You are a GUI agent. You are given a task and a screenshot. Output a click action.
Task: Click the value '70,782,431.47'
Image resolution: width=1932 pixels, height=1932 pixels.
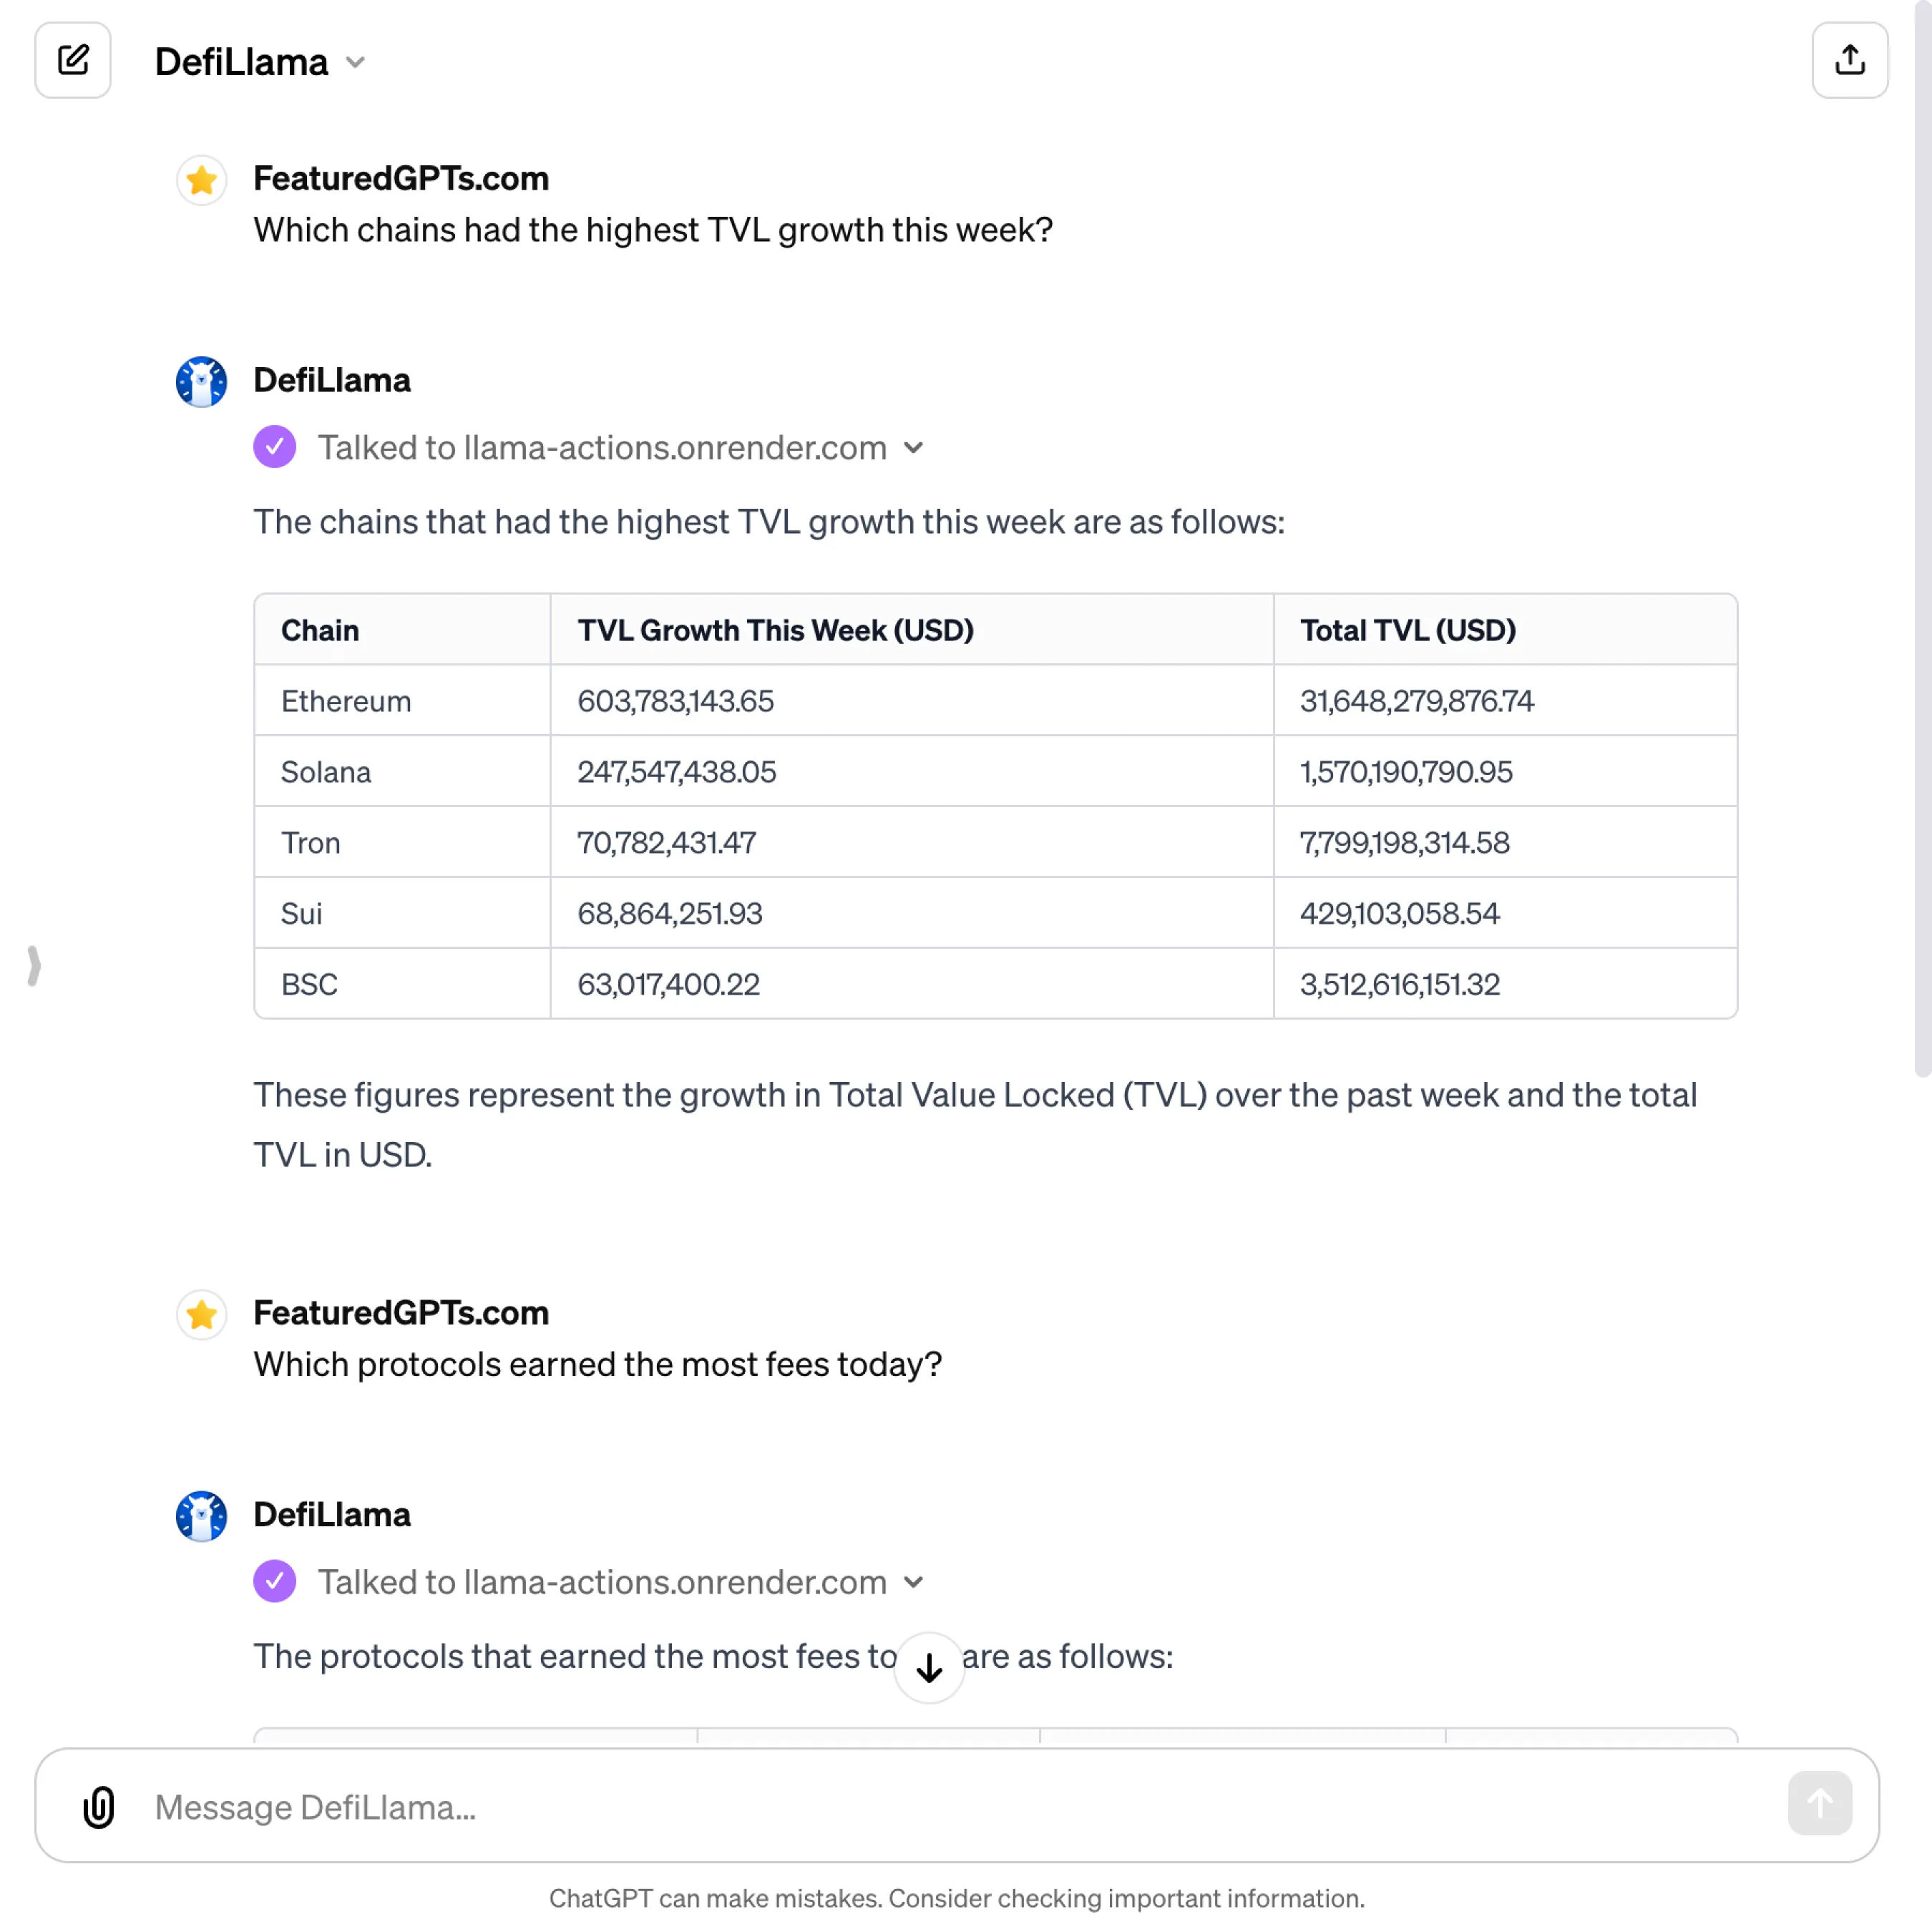coord(667,843)
